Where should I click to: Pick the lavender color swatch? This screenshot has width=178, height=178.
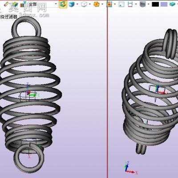tap(164, 4)
